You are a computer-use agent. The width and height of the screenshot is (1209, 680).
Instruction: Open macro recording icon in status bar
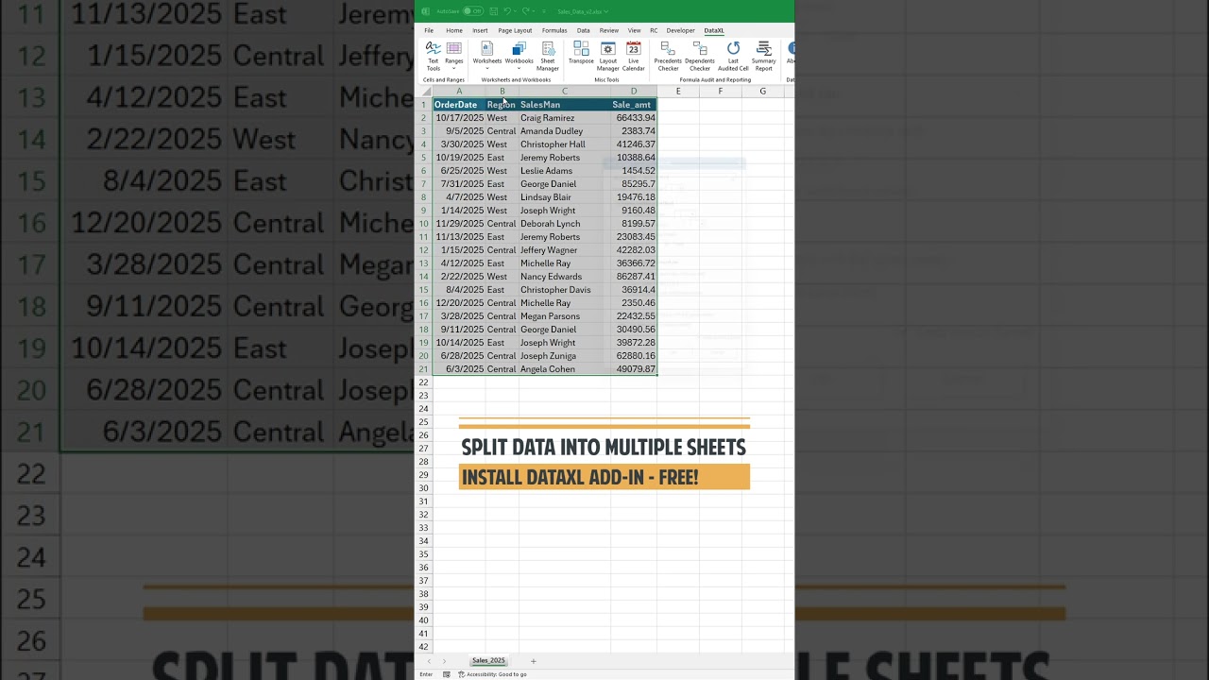pyautogui.click(x=447, y=674)
